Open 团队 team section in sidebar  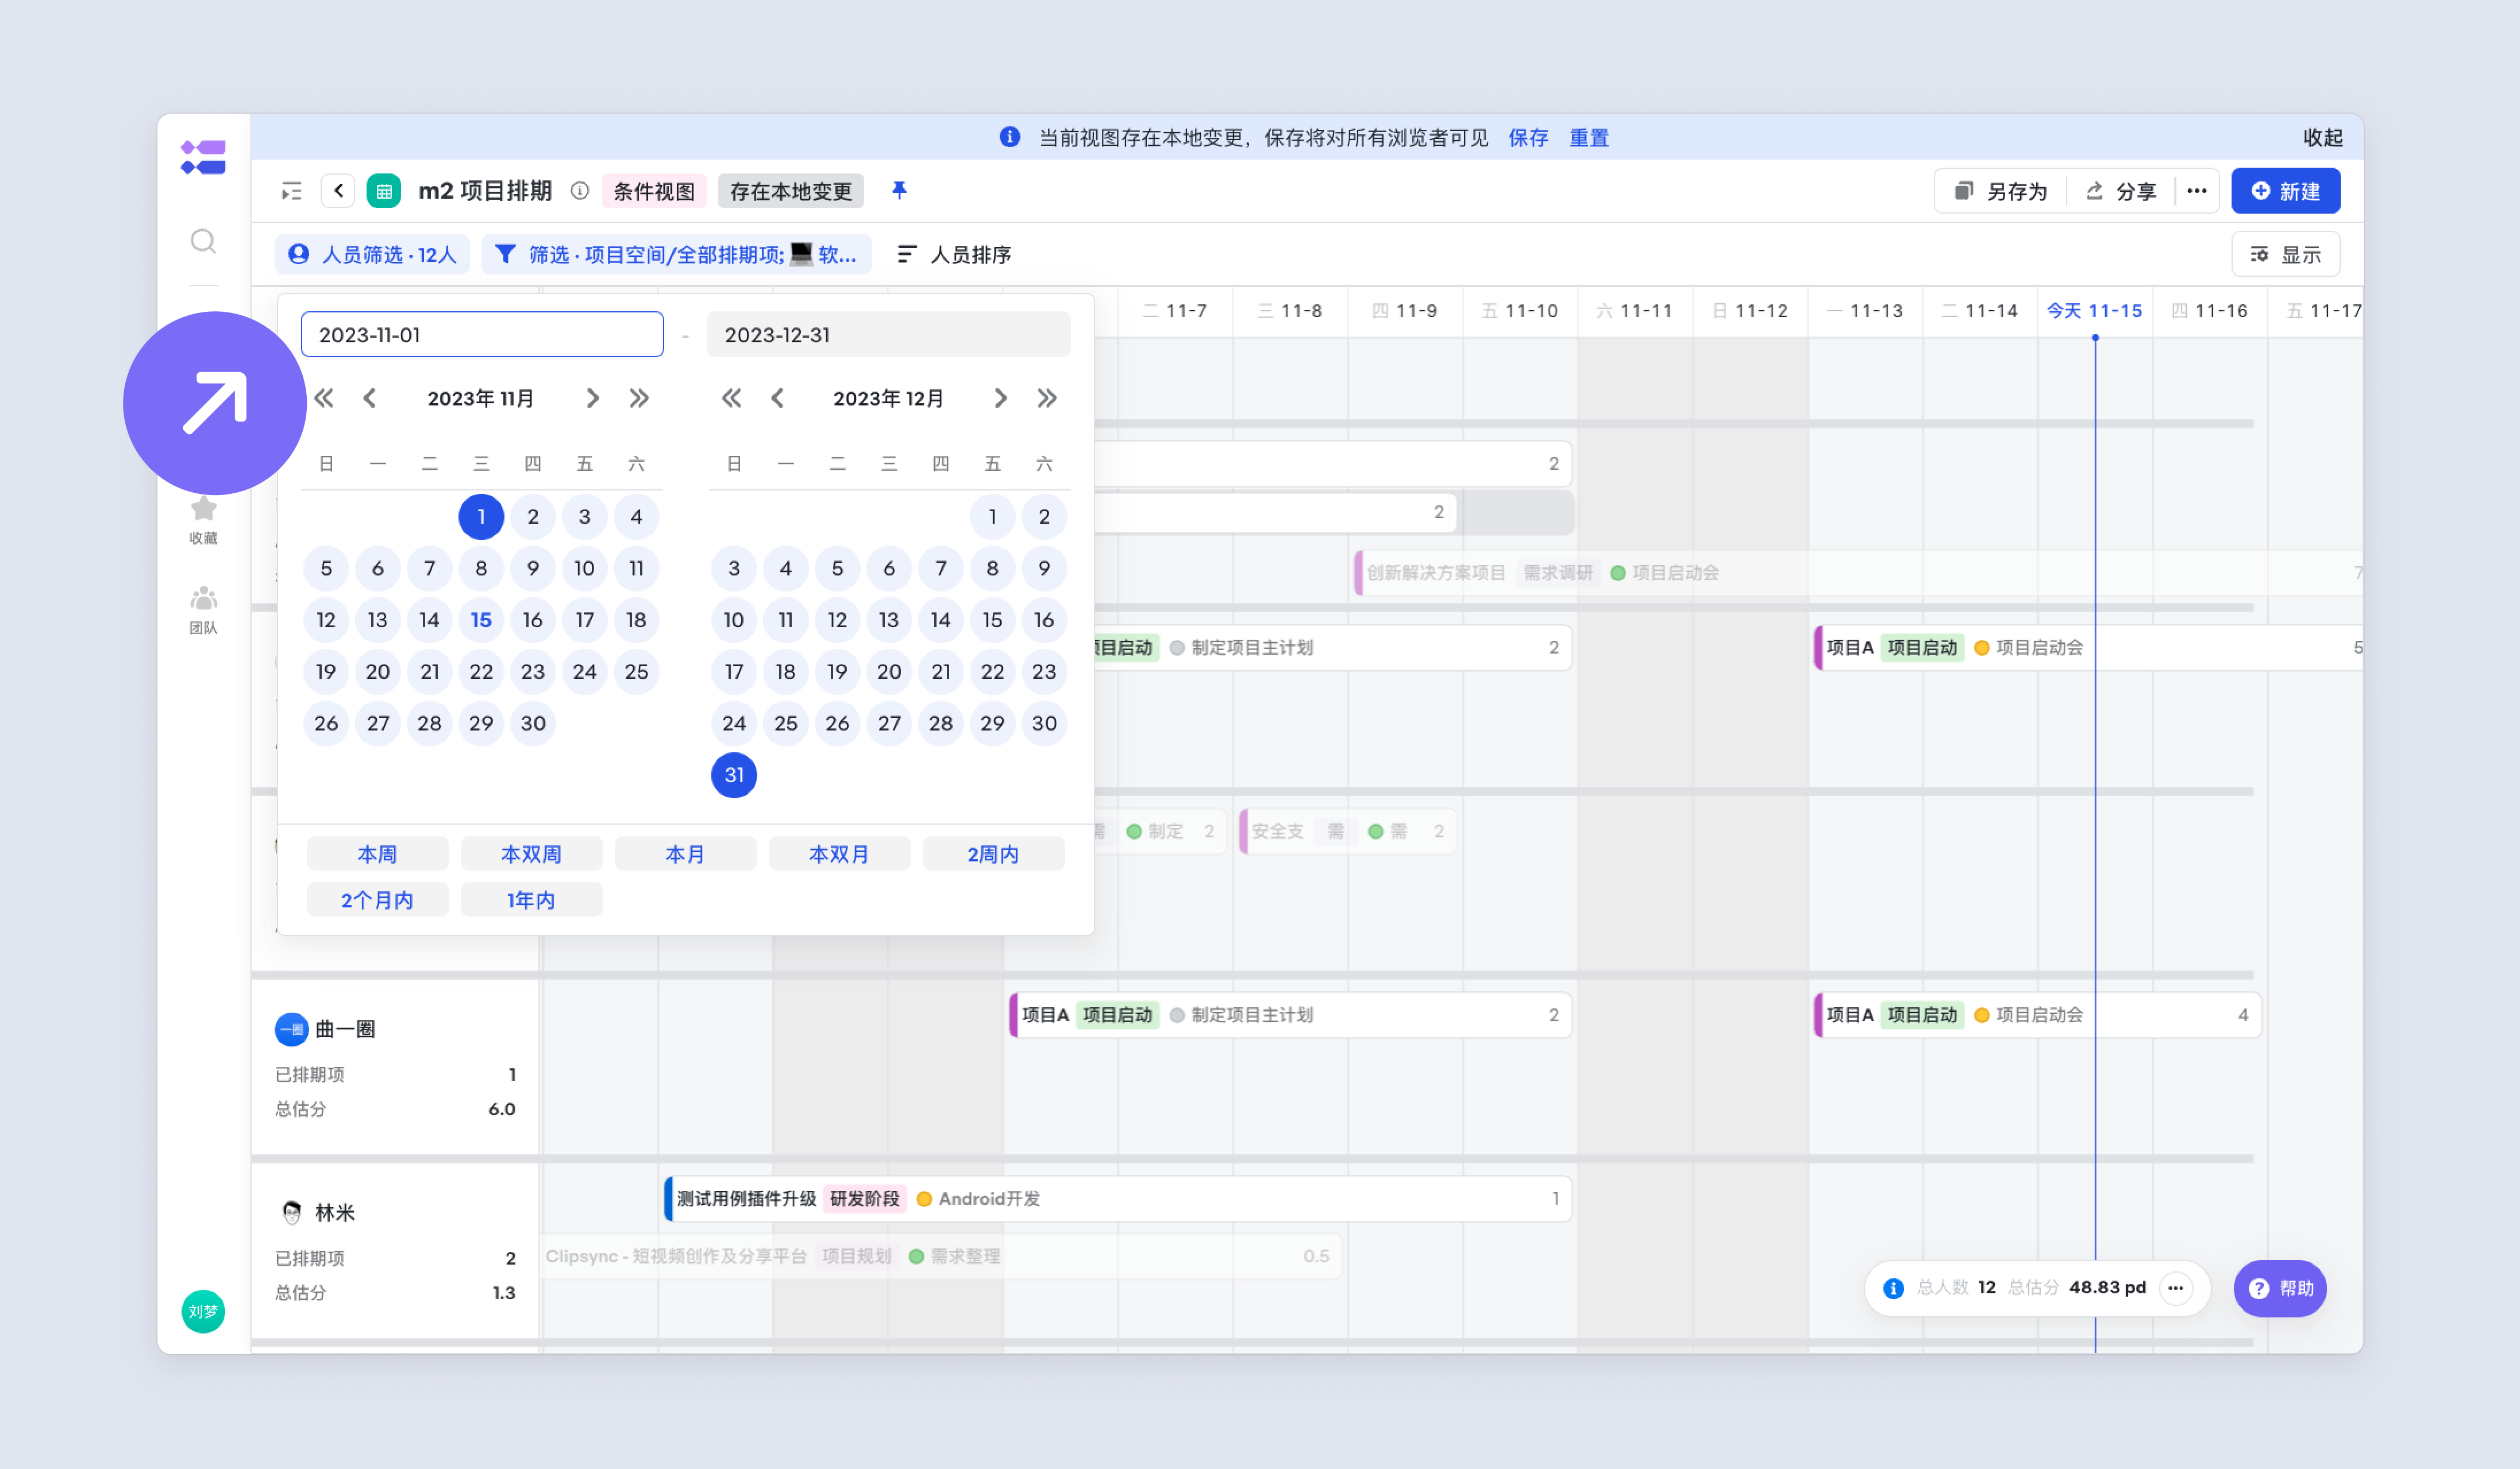203,609
